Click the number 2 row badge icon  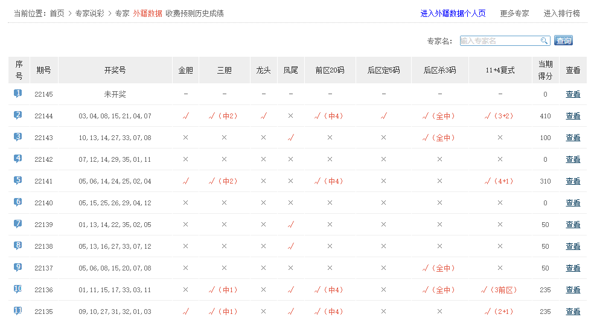(18, 115)
